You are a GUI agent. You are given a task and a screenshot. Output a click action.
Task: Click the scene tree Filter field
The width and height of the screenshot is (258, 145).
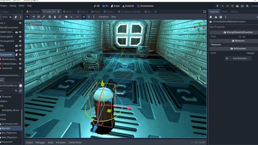point(7,17)
